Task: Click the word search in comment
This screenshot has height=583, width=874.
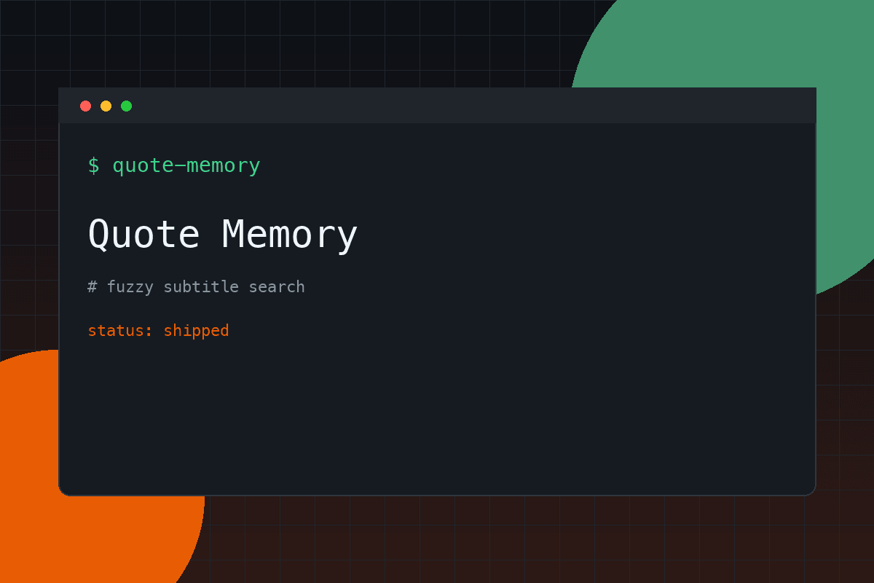Action: coord(277,286)
